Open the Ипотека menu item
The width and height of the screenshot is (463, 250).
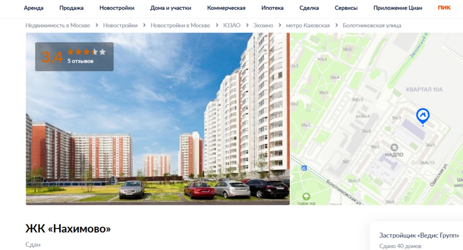tap(272, 8)
